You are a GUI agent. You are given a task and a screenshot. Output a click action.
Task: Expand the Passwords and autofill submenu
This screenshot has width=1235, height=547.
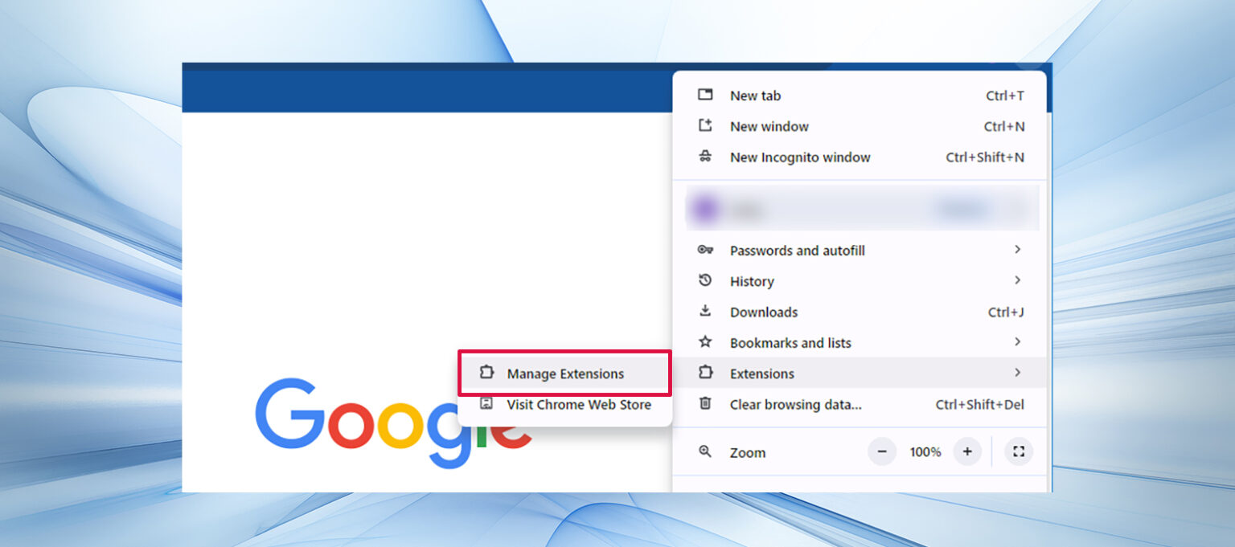1018,250
